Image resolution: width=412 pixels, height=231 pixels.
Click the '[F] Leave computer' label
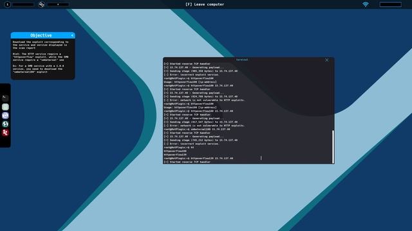click(205, 4)
